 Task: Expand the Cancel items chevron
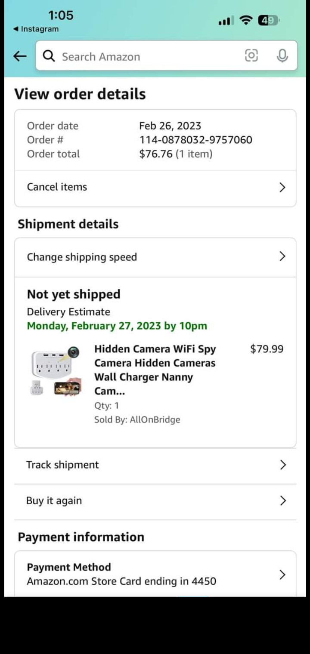click(x=282, y=187)
